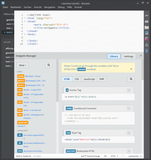
Task: Switch to the JavaScript library tab
Action: click(x=89, y=79)
